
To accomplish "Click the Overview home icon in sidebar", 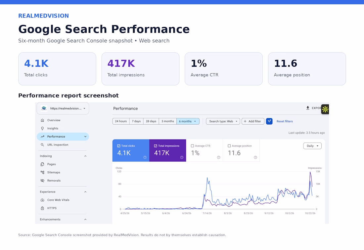I will (x=42, y=120).
